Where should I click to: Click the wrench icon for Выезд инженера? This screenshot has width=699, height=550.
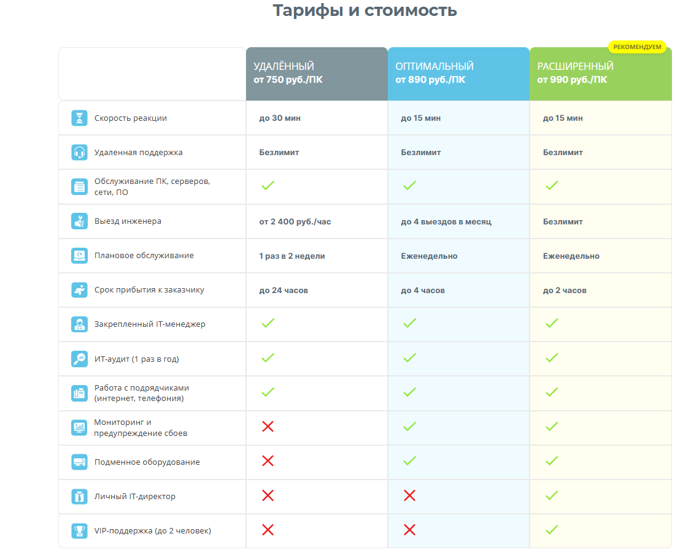pos(80,221)
